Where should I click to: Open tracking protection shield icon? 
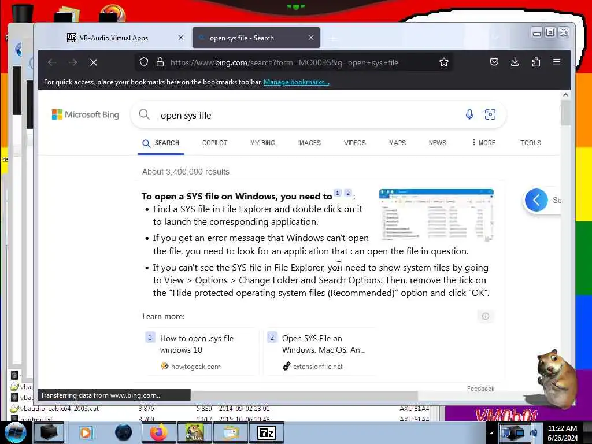pyautogui.click(x=144, y=62)
